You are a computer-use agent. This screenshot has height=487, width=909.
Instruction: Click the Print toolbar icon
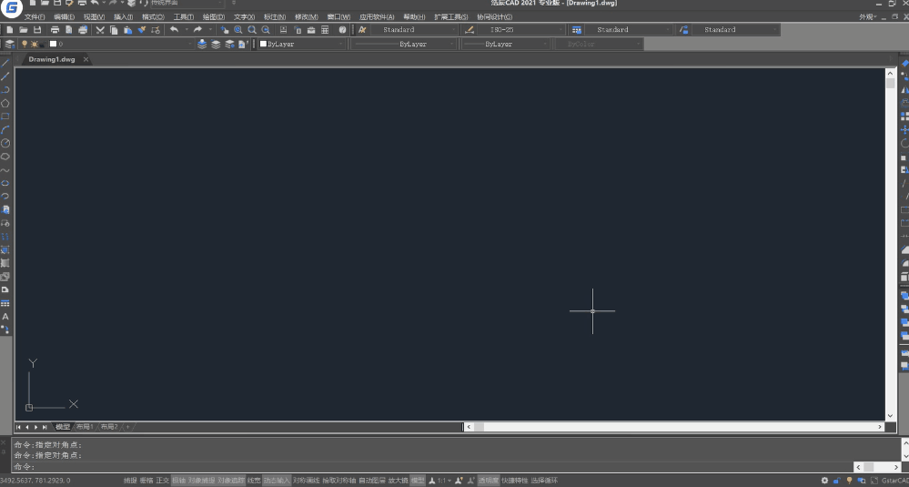[x=56, y=29]
